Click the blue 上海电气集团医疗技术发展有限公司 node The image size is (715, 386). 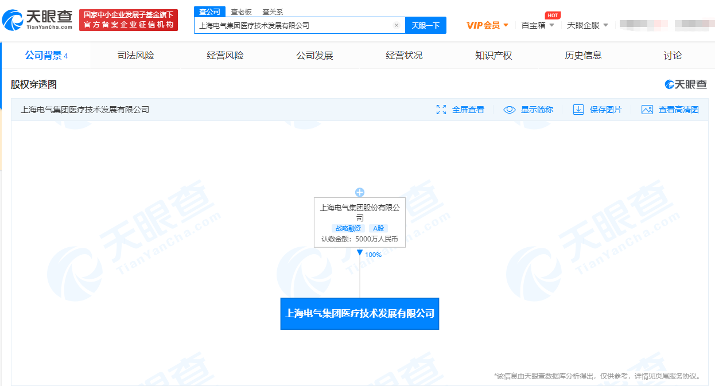pyautogui.click(x=360, y=314)
